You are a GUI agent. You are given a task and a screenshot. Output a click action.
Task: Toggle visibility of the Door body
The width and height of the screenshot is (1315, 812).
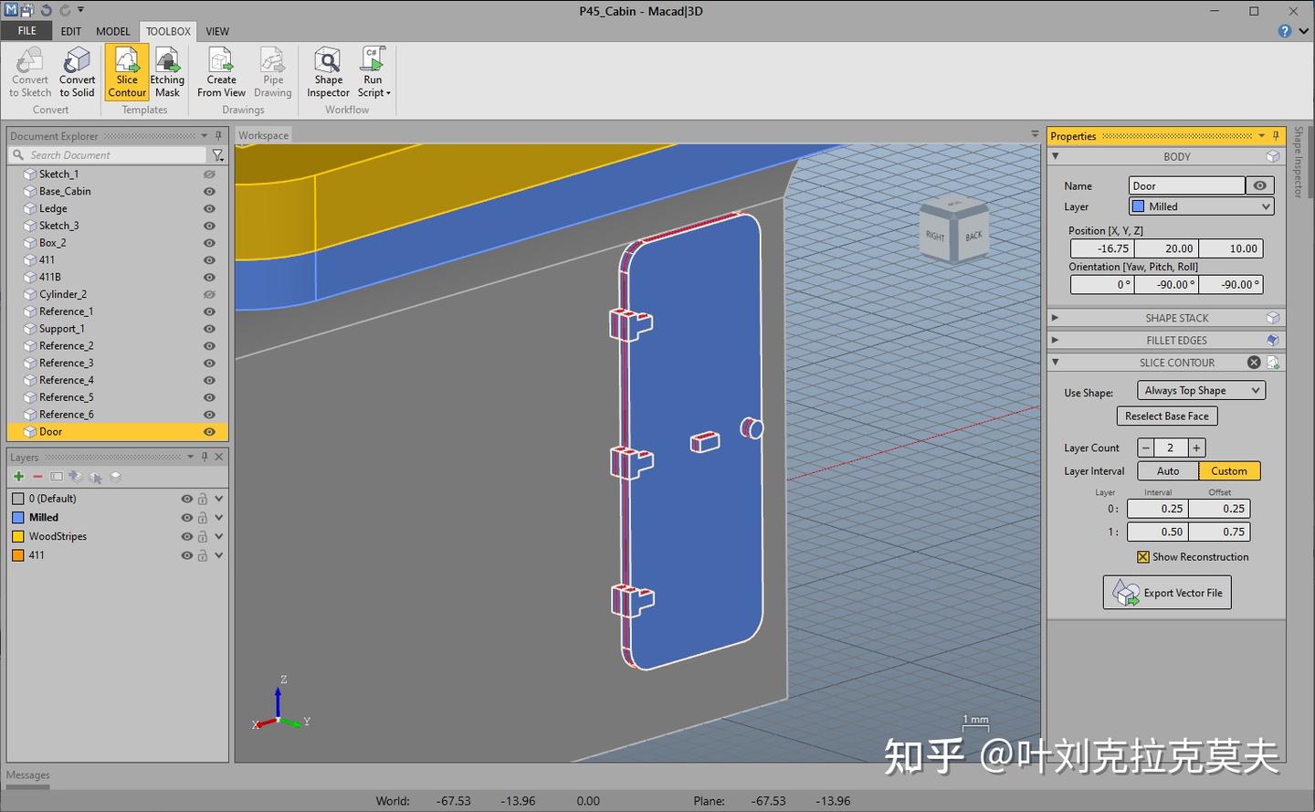(x=208, y=431)
